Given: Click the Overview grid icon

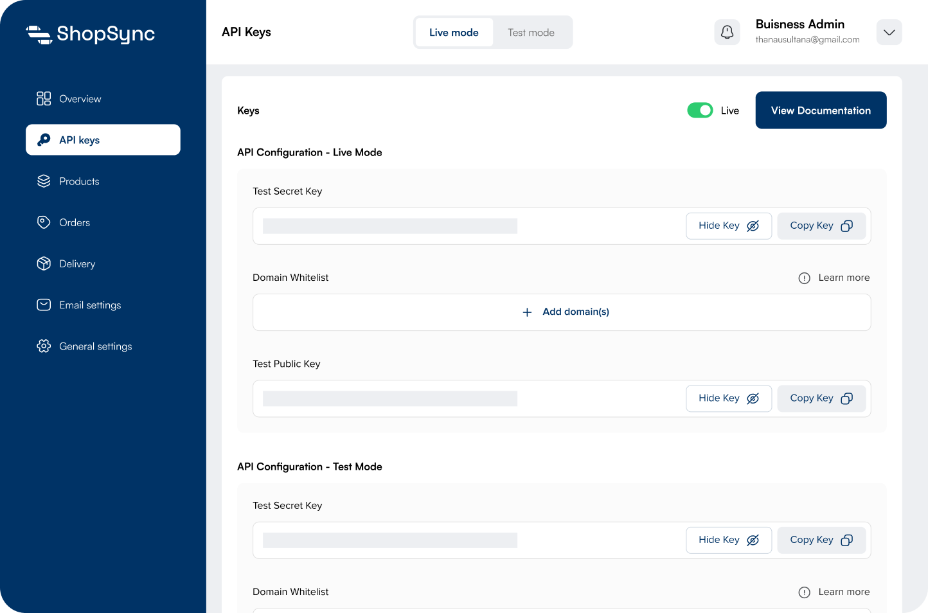Looking at the screenshot, I should pos(44,98).
